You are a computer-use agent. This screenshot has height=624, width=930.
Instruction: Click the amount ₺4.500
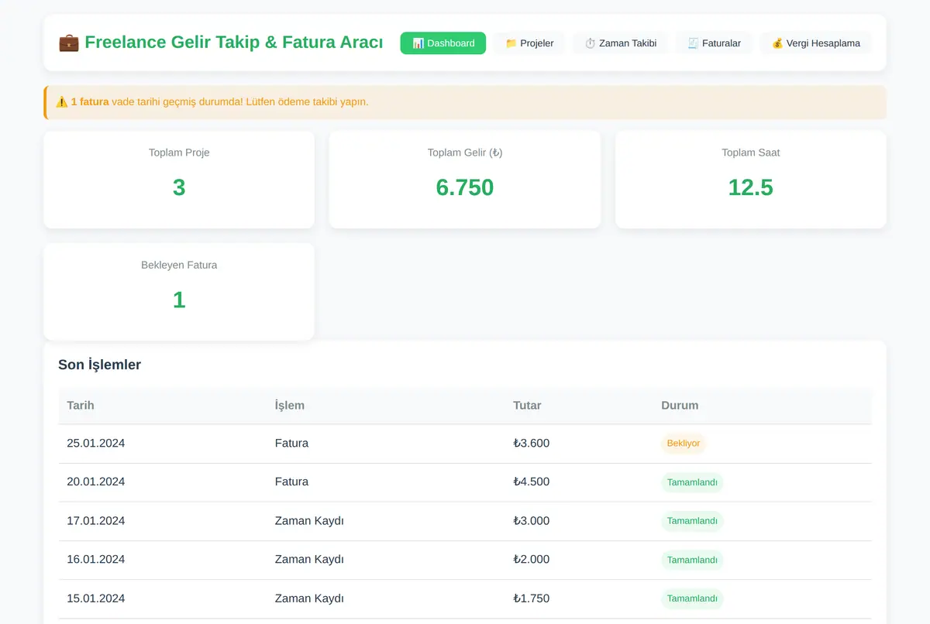[x=531, y=482]
